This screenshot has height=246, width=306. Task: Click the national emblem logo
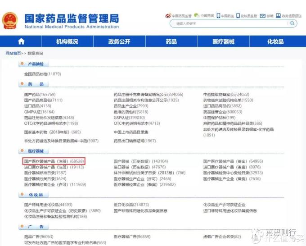point(10,21)
